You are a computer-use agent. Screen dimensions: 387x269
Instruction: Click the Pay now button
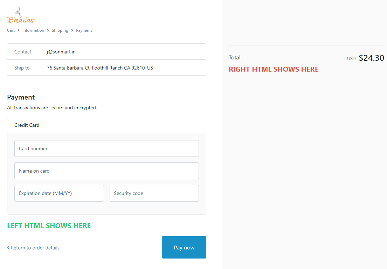coord(184,247)
